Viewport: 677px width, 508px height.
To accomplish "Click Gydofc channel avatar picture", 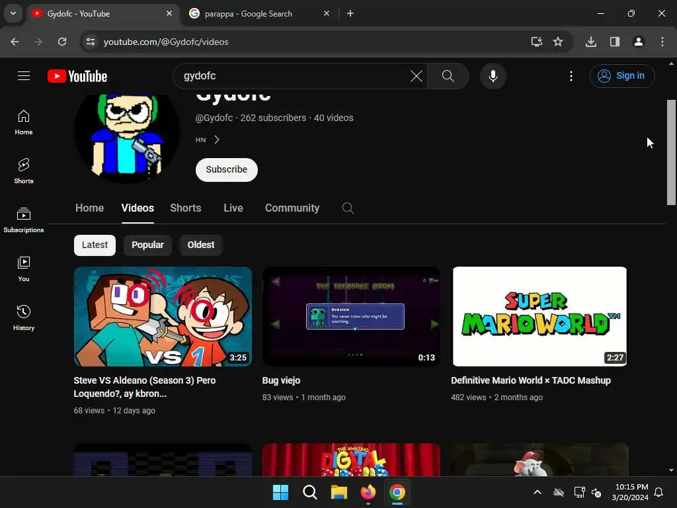I will (x=127, y=138).
